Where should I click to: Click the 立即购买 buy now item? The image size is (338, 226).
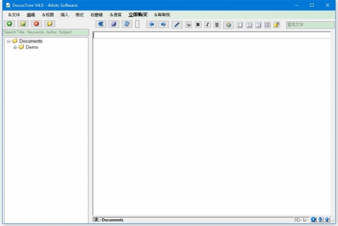coord(137,14)
